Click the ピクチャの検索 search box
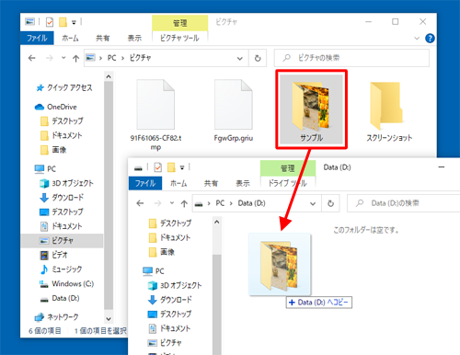Viewport: 460px width, 355px height. pos(351,58)
